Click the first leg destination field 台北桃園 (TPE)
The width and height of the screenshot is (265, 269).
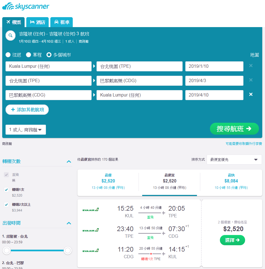click(x=139, y=66)
